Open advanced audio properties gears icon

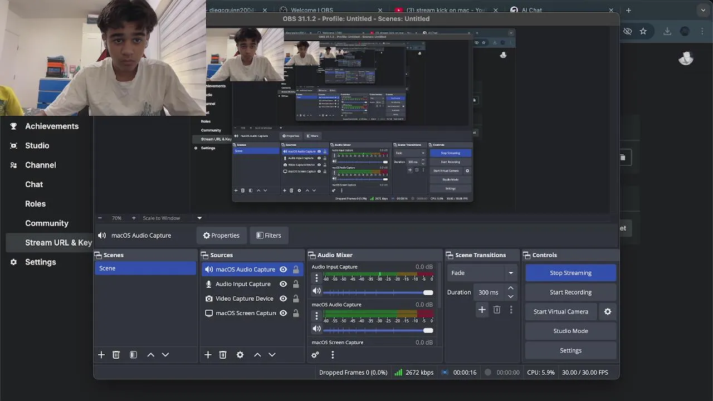[315, 355]
